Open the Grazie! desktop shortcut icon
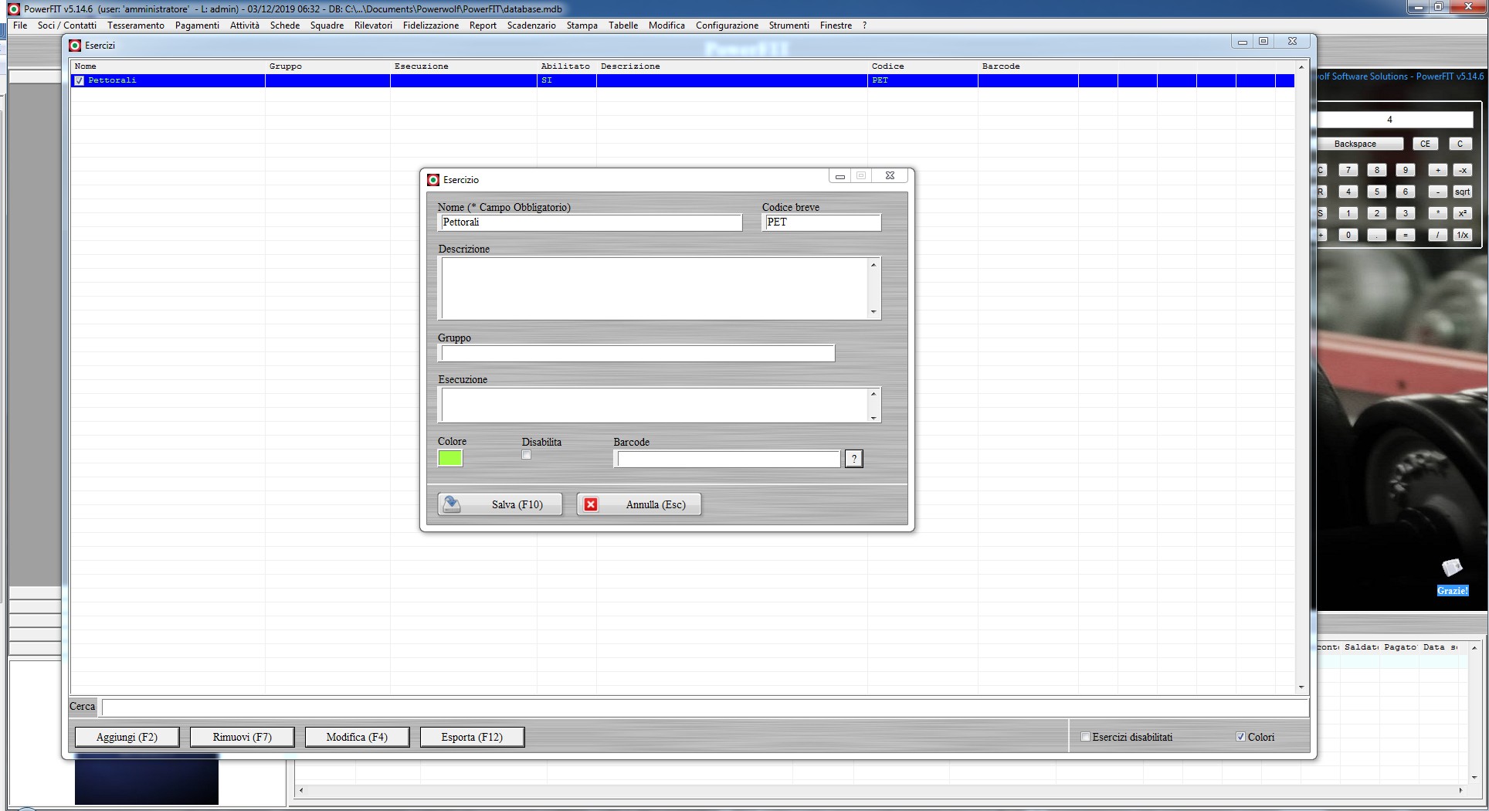Image resolution: width=1489 pixels, height=811 pixels. coord(1452,569)
